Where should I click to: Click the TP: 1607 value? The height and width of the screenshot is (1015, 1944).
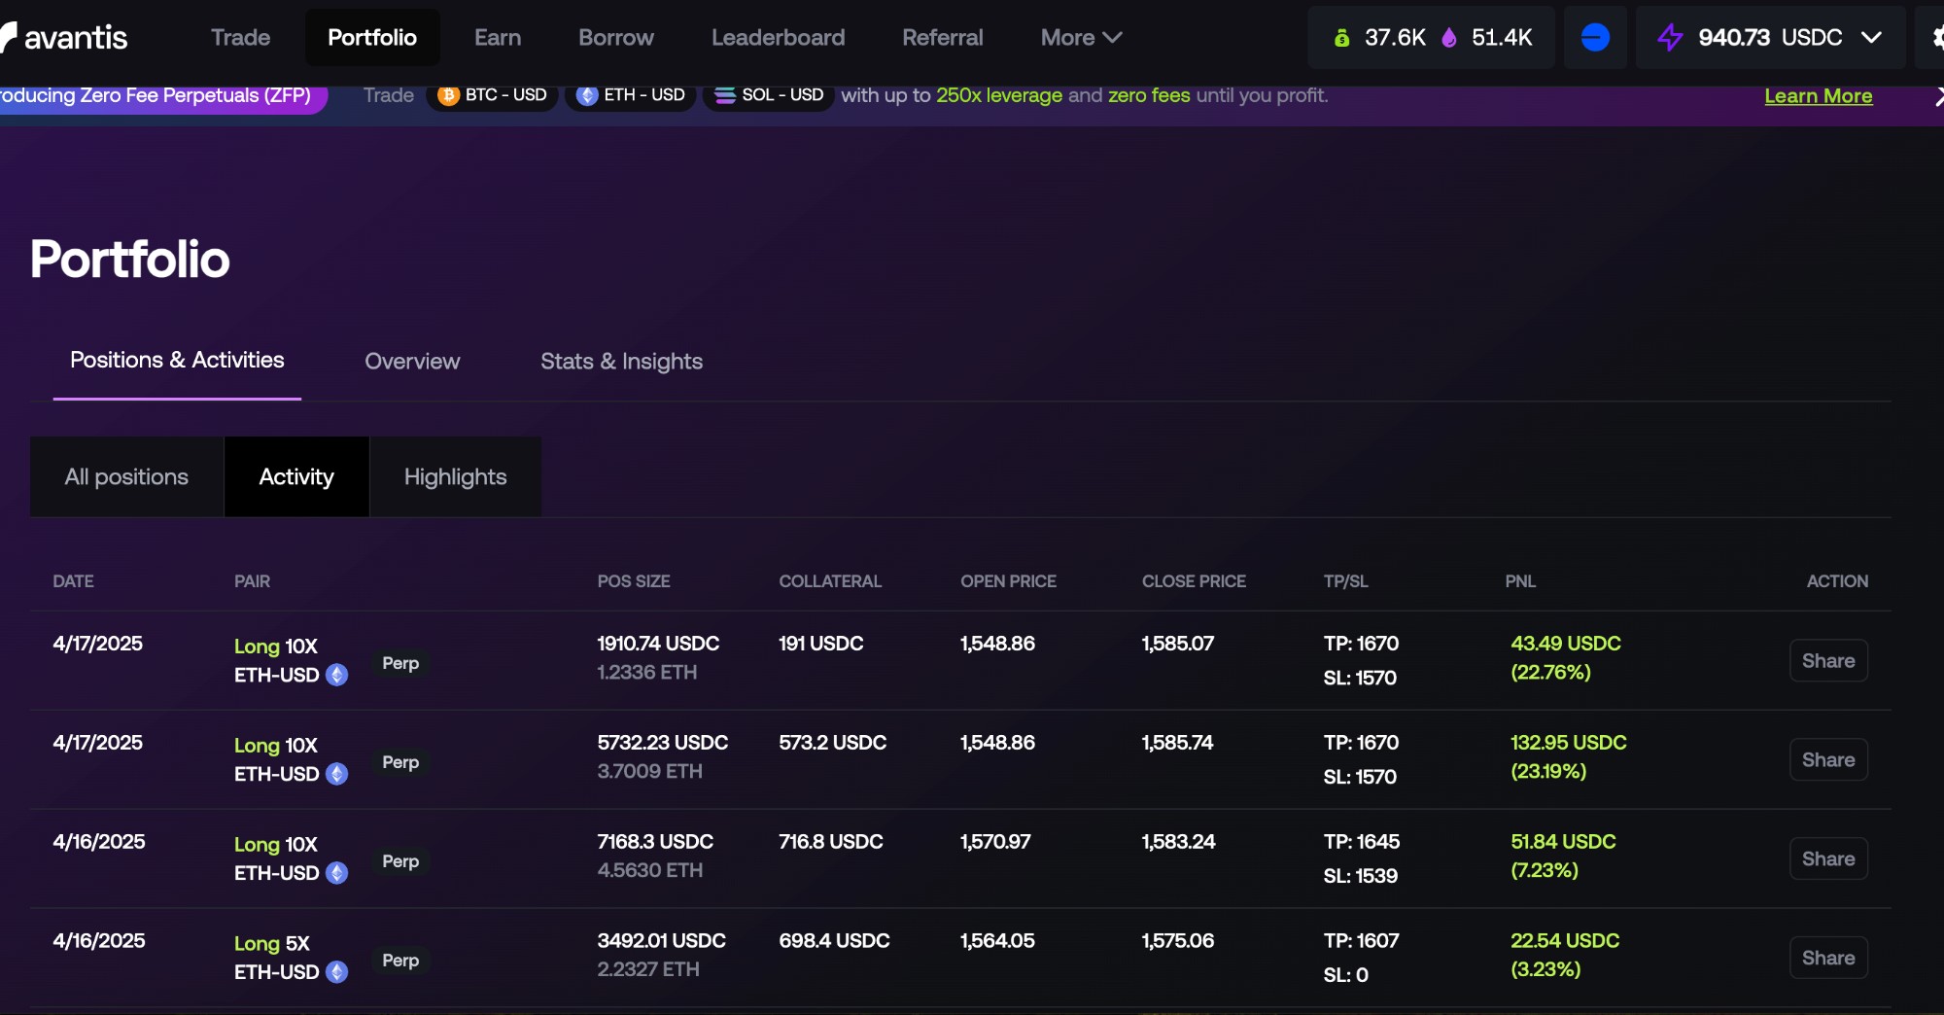point(1362,941)
